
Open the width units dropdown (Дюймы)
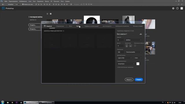134,40
